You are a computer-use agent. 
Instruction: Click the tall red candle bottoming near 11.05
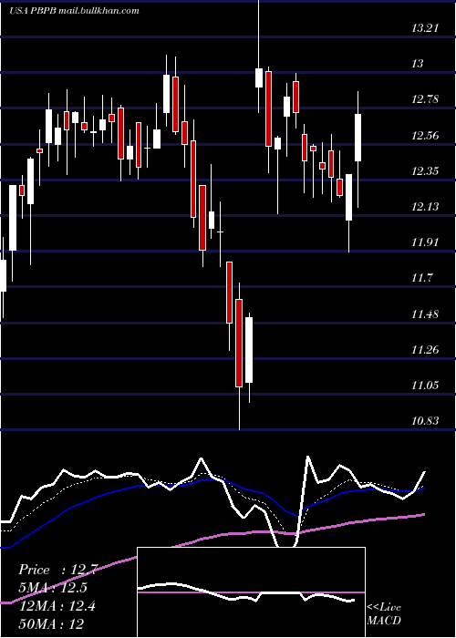click(x=239, y=343)
